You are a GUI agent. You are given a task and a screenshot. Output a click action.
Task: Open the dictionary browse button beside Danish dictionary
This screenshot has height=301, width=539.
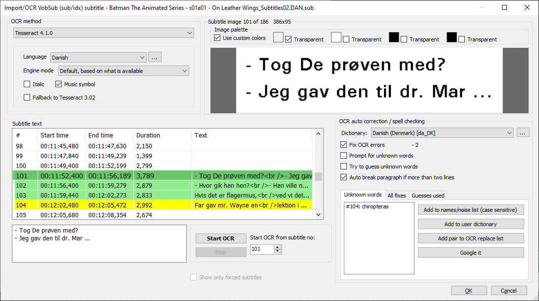click(523, 132)
